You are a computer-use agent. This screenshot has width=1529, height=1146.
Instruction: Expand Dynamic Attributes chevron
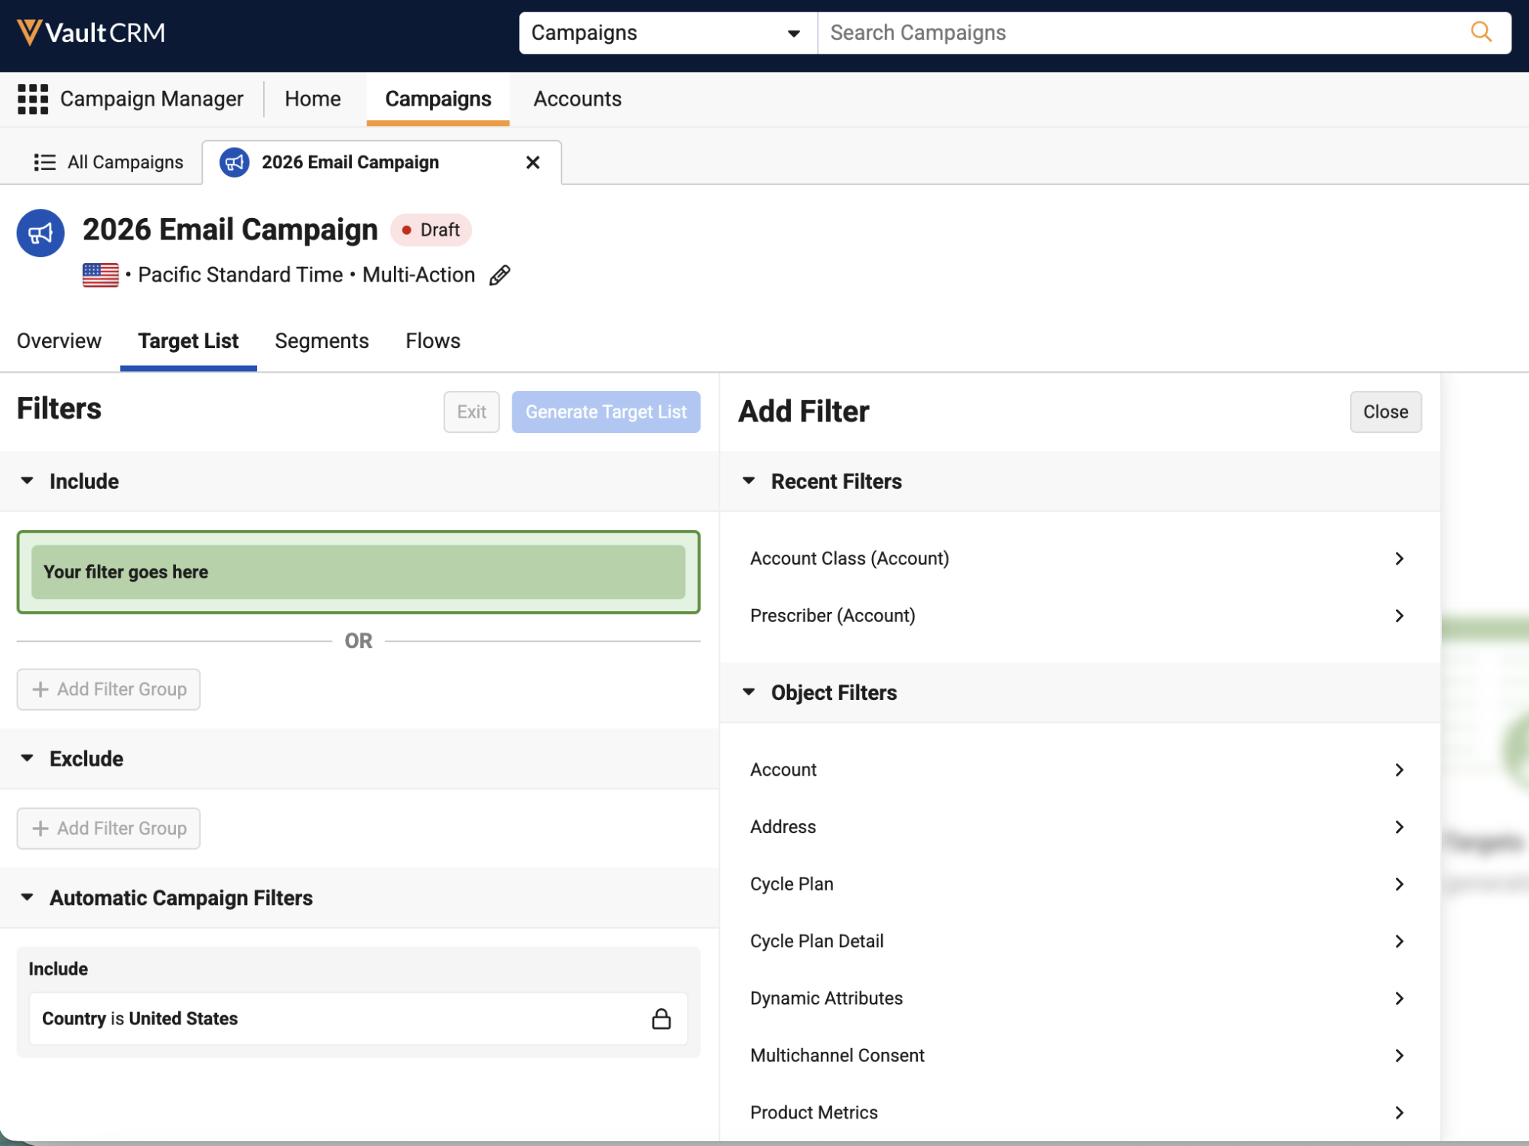tap(1399, 998)
